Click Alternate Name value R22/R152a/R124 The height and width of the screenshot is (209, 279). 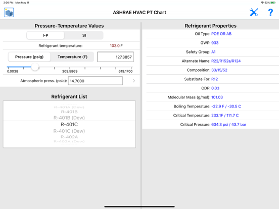[226, 61]
